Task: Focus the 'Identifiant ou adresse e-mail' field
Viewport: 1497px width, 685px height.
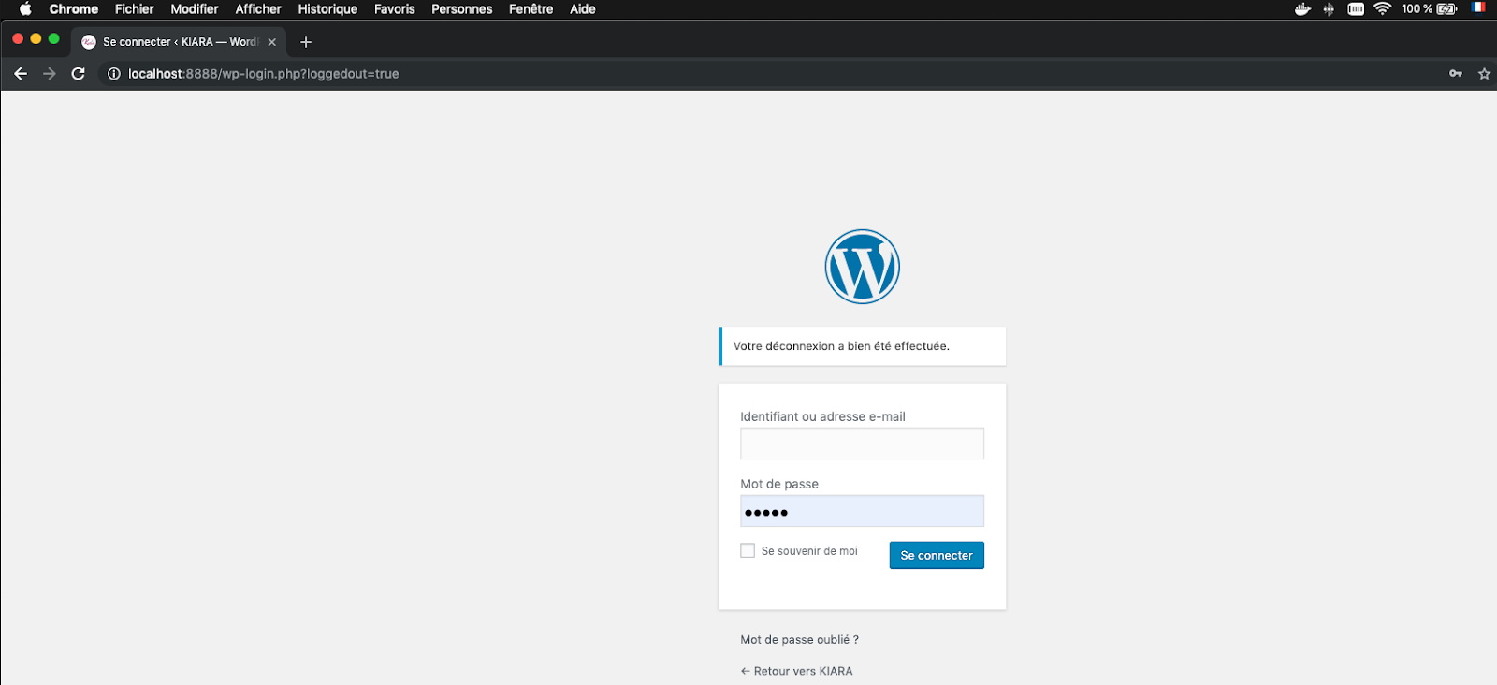Action: click(862, 444)
